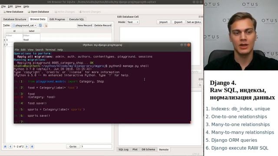Image resolution: width=278 pixels, height=156 pixels.
Task: Click the id column filter field
Action: (x=14, y=36)
